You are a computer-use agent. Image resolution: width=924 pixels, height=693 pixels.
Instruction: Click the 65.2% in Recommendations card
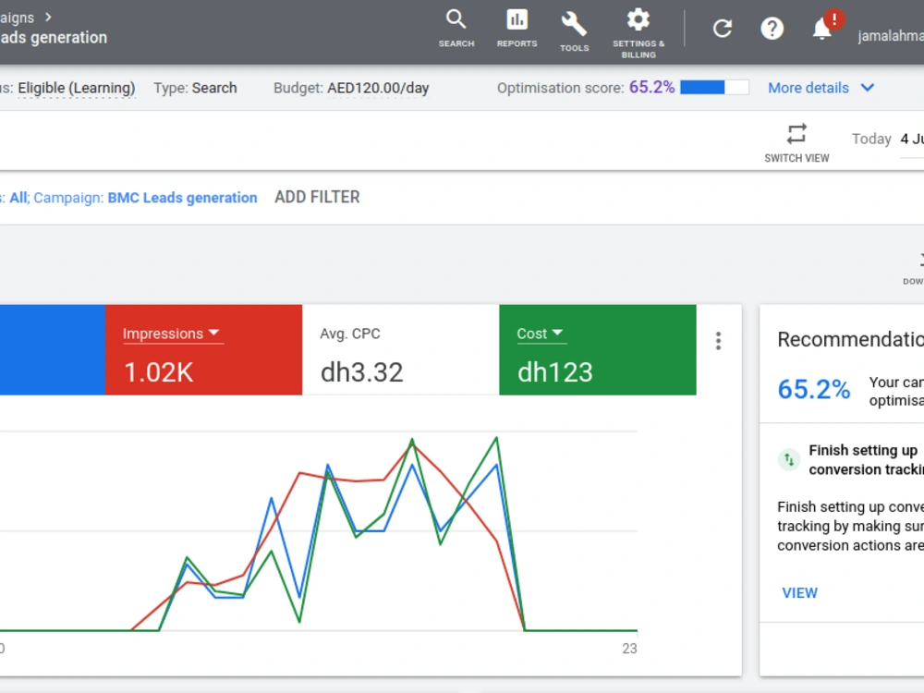814,390
